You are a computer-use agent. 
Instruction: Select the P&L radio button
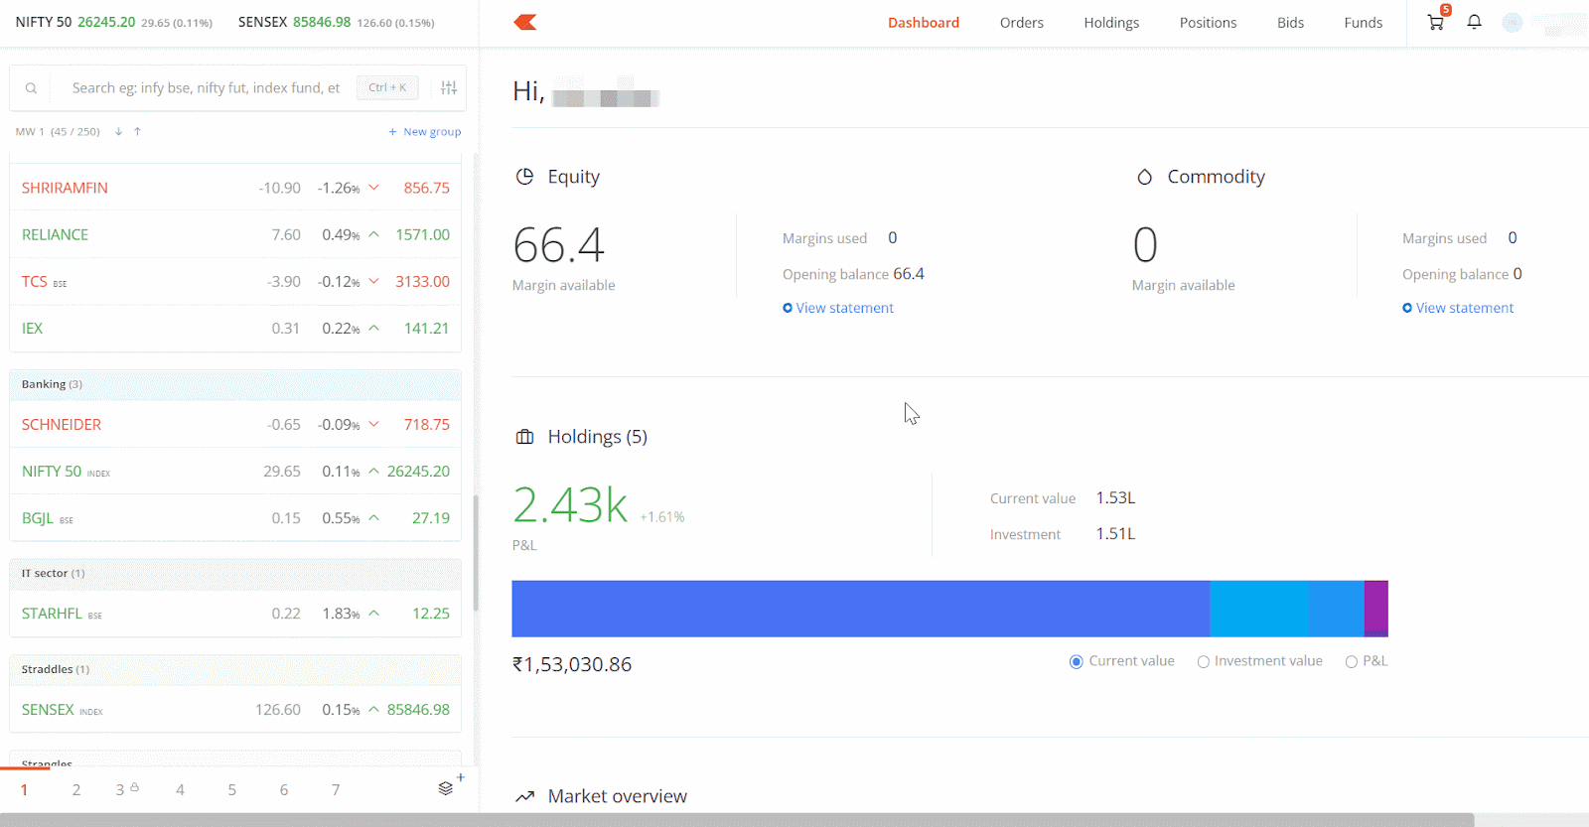point(1351,662)
